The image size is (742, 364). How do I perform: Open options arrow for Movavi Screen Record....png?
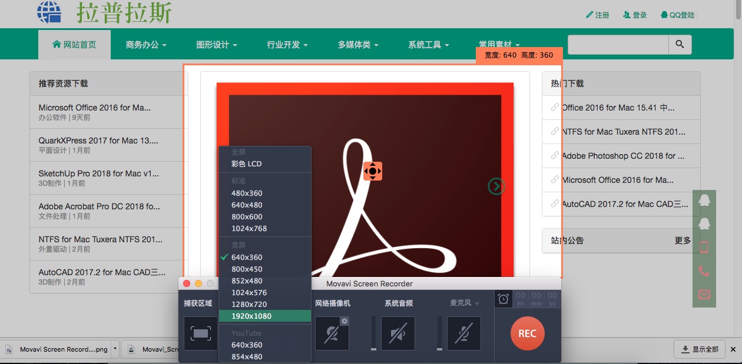click(x=115, y=349)
